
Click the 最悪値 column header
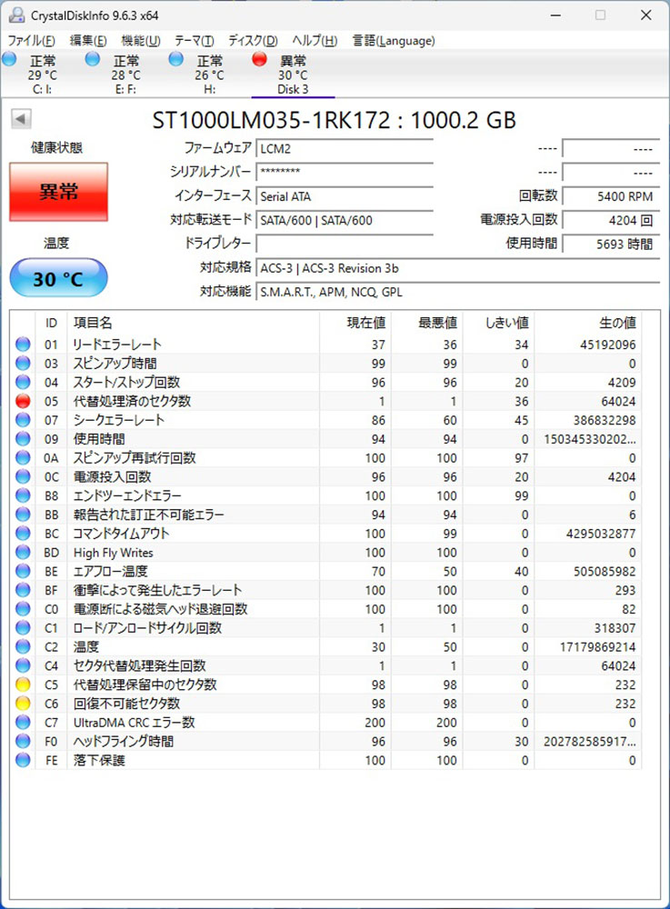point(426,323)
